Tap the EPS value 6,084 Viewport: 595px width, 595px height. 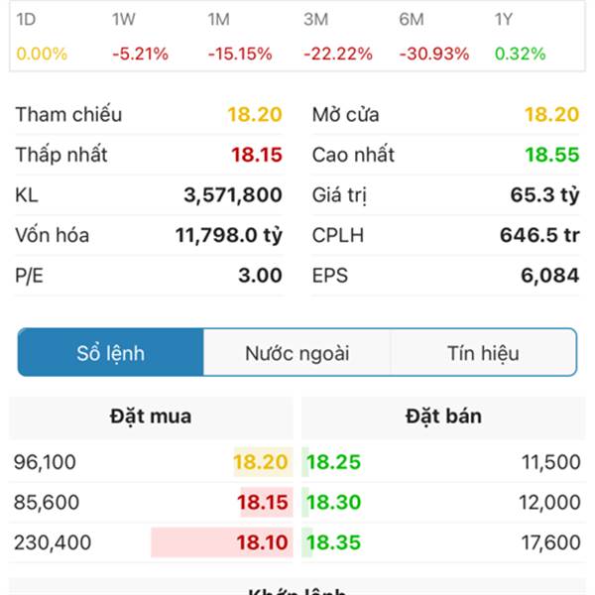click(549, 276)
